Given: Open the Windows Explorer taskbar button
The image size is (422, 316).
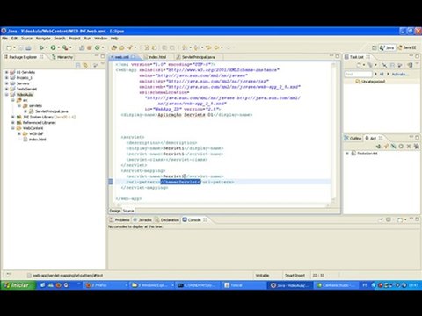Looking at the screenshot, I should coord(152,285).
